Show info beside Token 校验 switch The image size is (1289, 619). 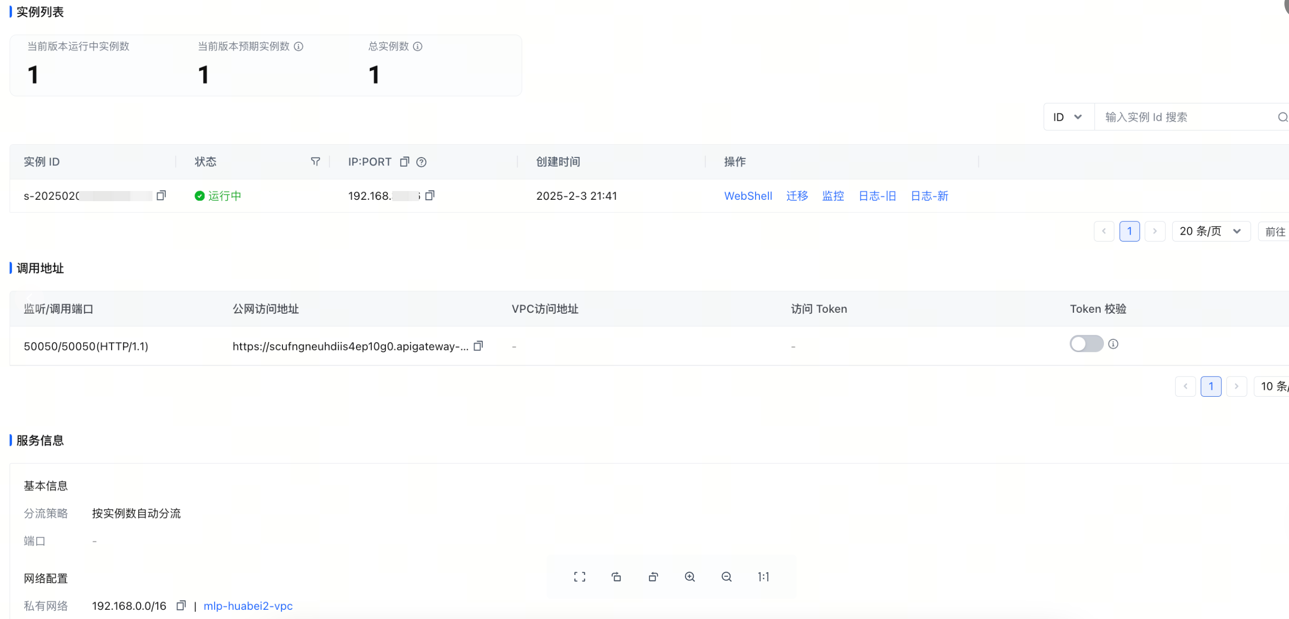1113,344
